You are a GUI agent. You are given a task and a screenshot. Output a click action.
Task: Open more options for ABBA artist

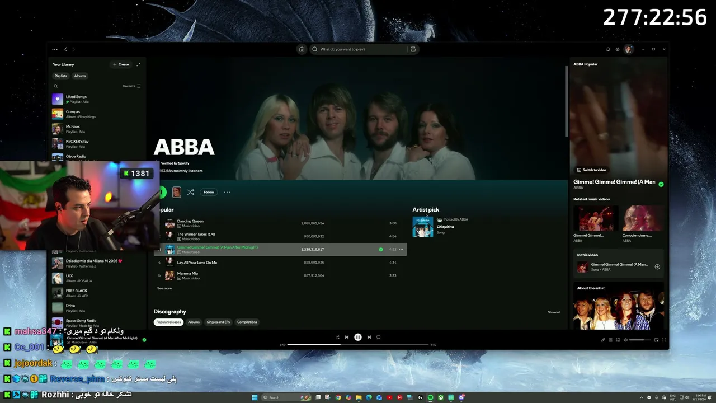227,192
